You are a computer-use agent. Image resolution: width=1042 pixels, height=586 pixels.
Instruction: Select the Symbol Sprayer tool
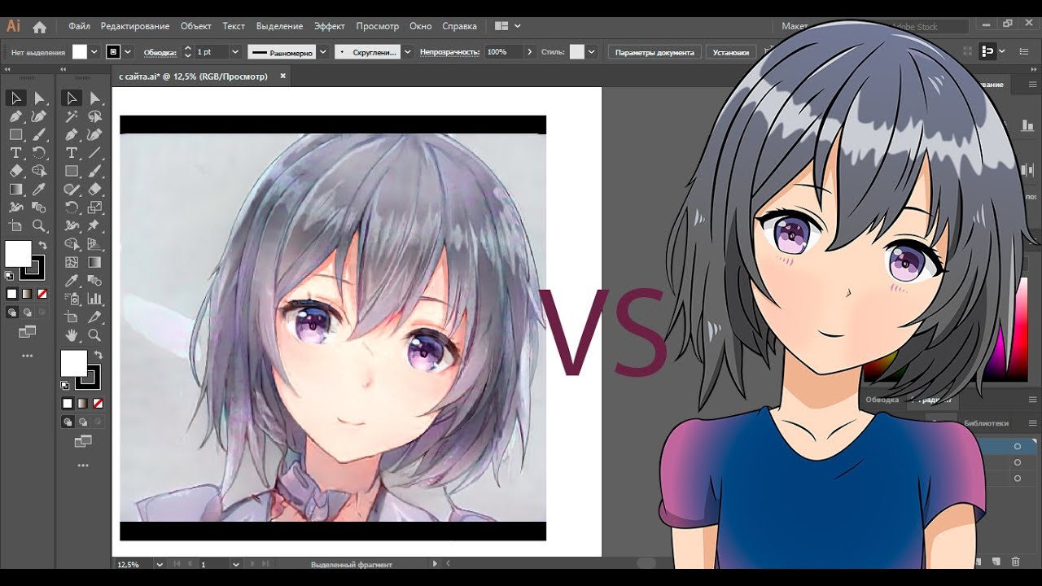click(72, 299)
